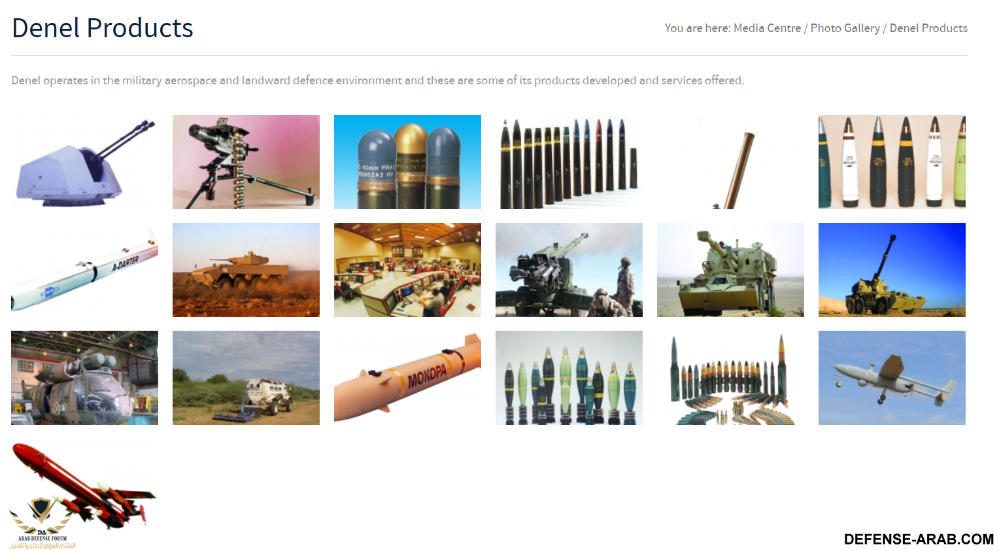
Task: Open the howitzer against blue sky photo
Action: coord(892,270)
